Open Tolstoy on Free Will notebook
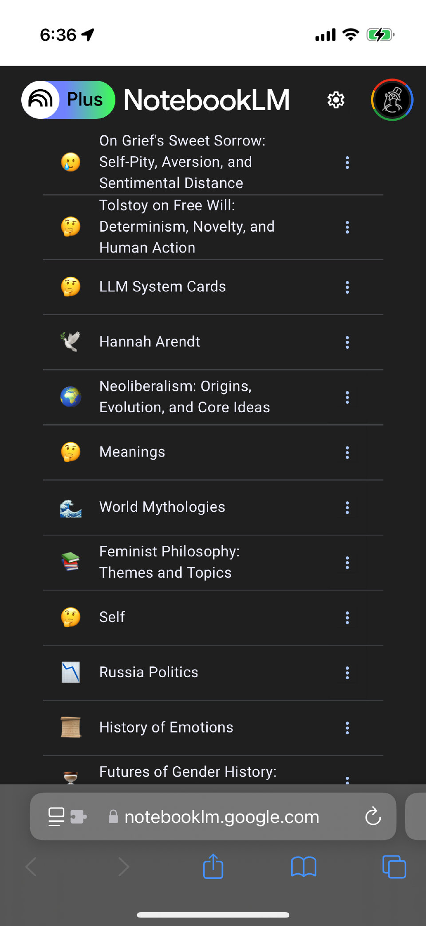The width and height of the screenshot is (426, 926). click(186, 227)
